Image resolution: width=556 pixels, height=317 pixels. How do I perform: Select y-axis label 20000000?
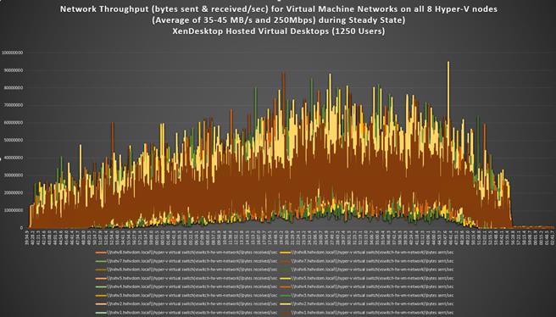[14, 193]
